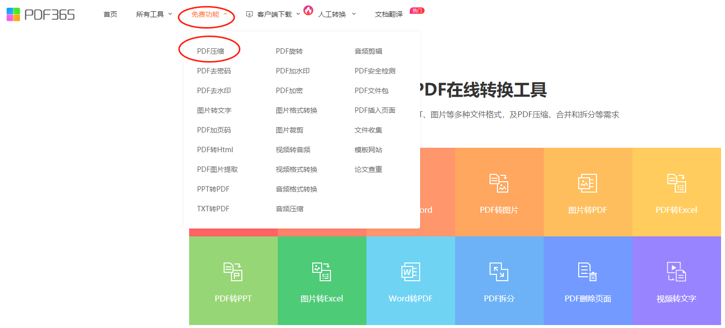Open the 视频转文字 tile icon
The height and width of the screenshot is (328, 725).
click(x=676, y=271)
